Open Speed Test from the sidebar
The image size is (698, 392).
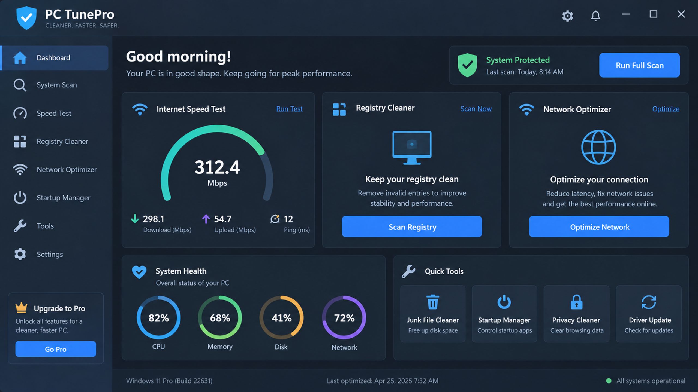point(55,113)
